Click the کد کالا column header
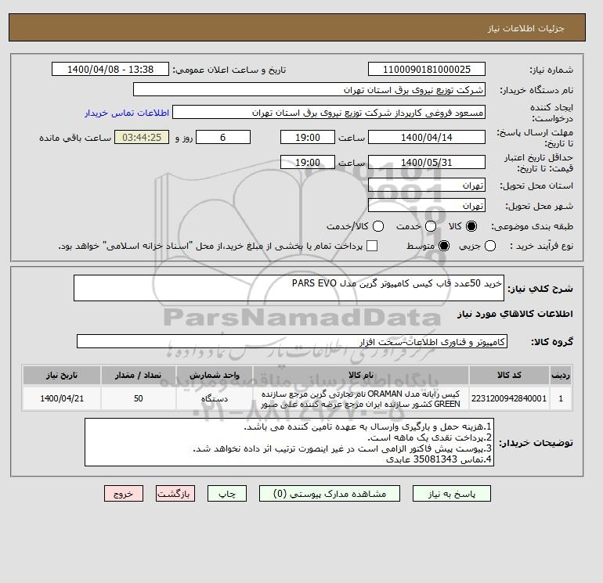 (x=509, y=375)
